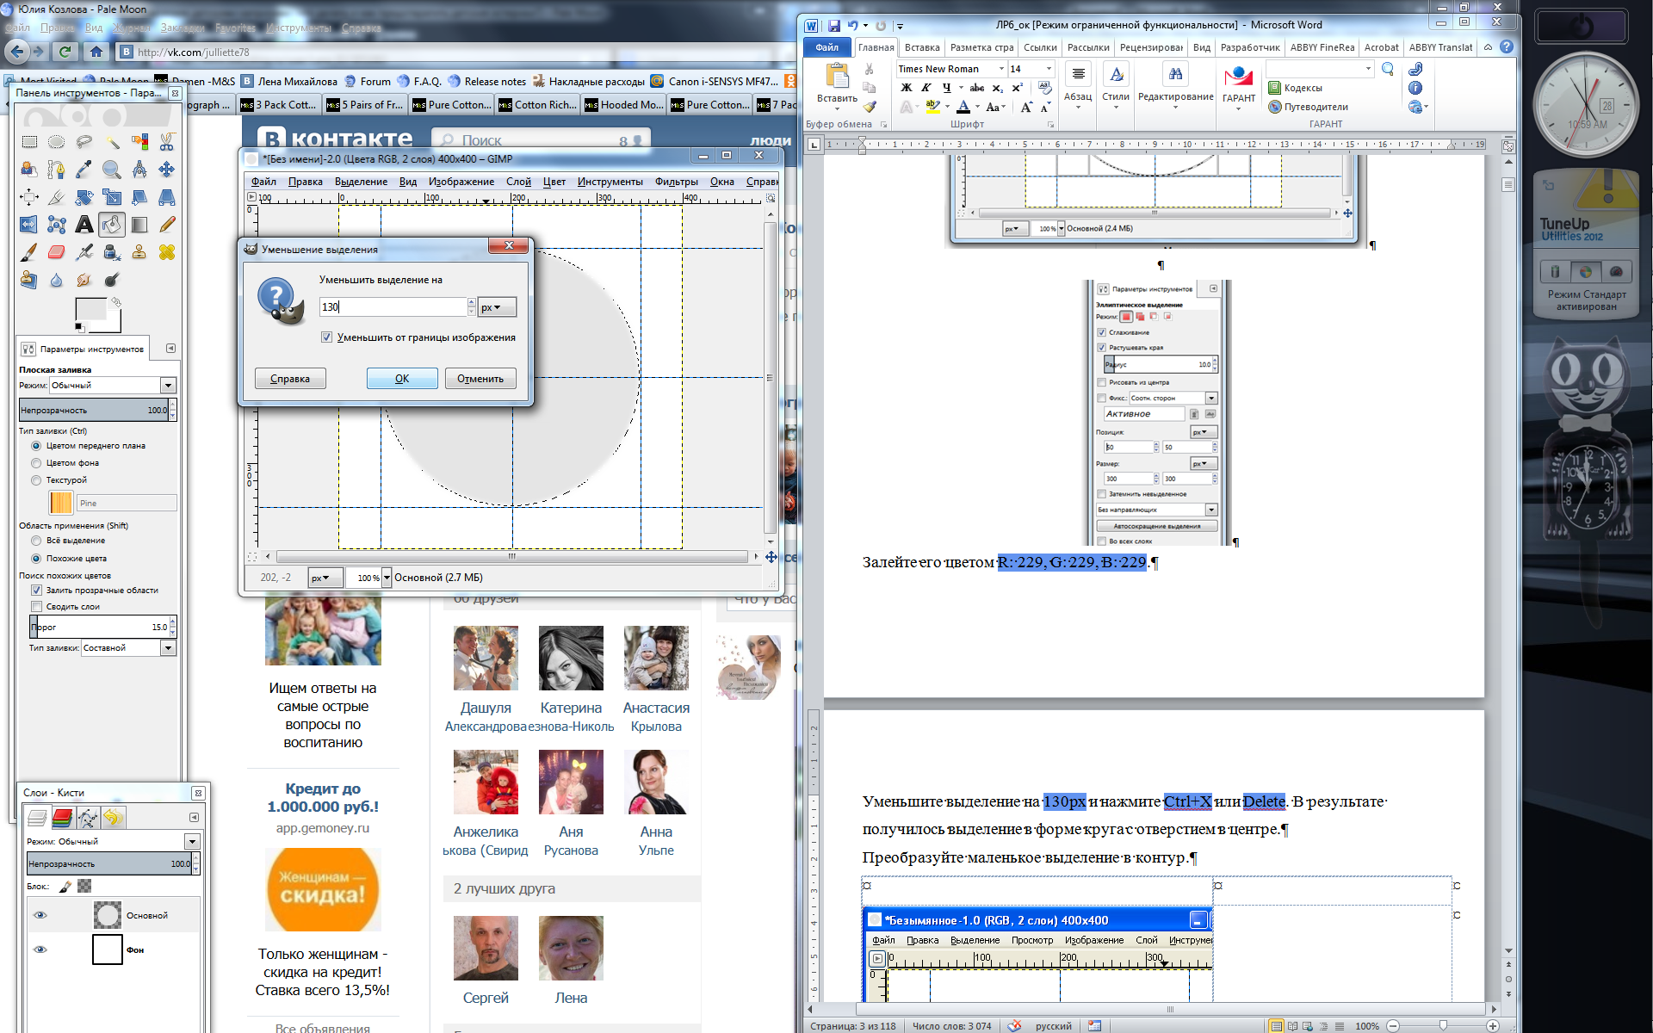Pick the Smudge finger tool

coord(84,280)
